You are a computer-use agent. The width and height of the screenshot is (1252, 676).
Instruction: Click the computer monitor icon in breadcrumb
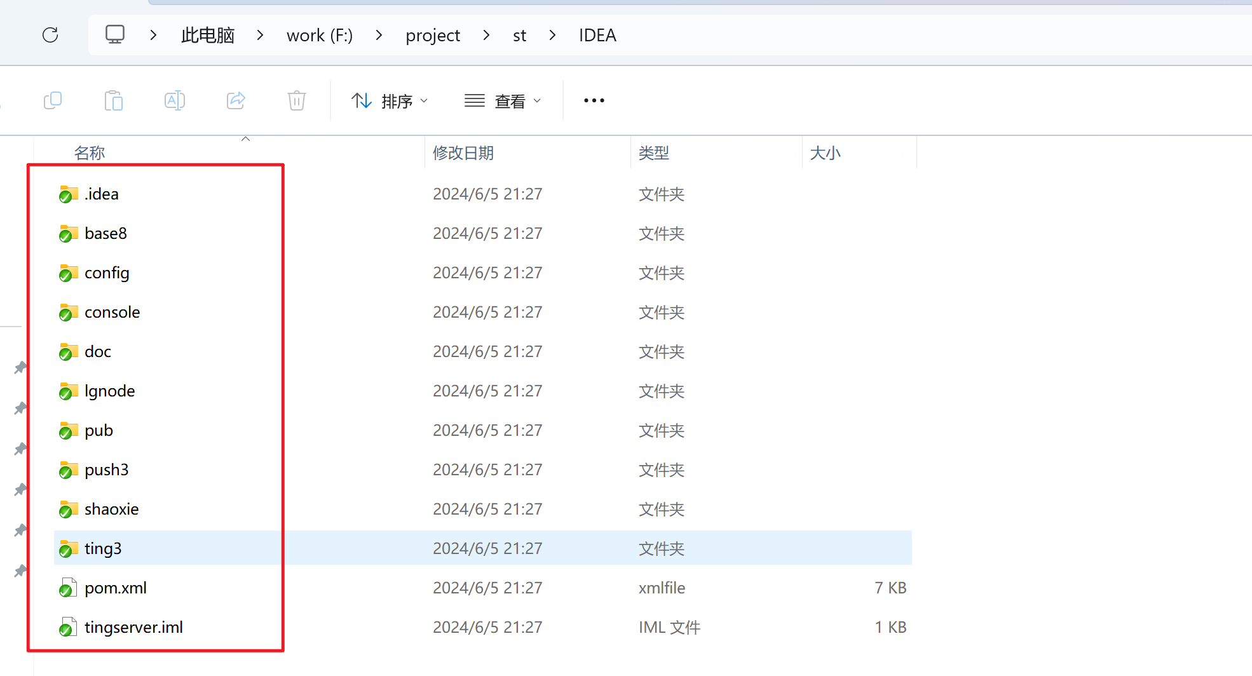[x=115, y=34]
